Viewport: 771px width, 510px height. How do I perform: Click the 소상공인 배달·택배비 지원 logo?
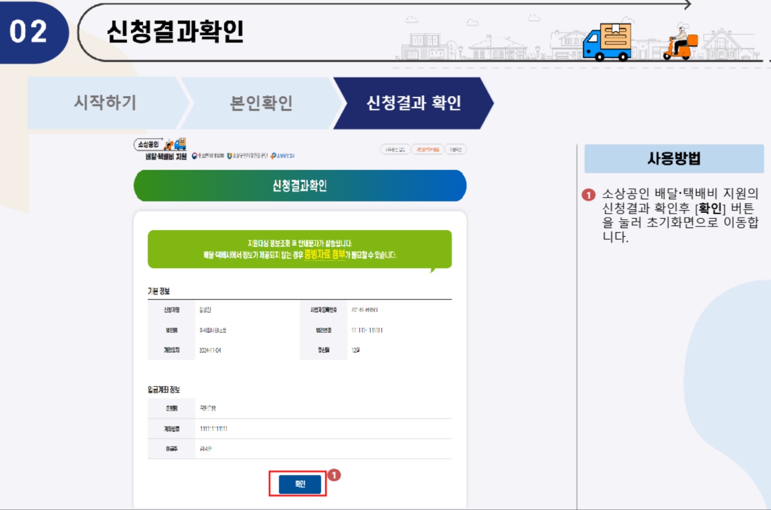(x=160, y=149)
